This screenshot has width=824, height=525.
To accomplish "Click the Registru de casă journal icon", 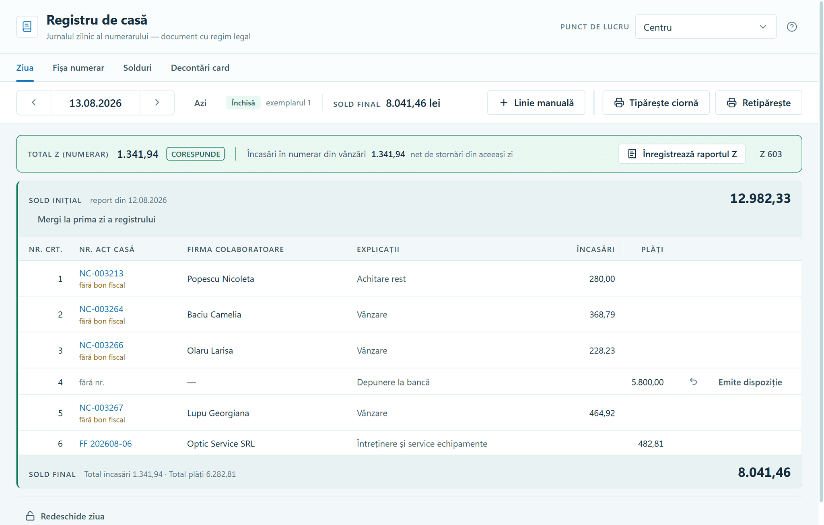I will 27,27.
